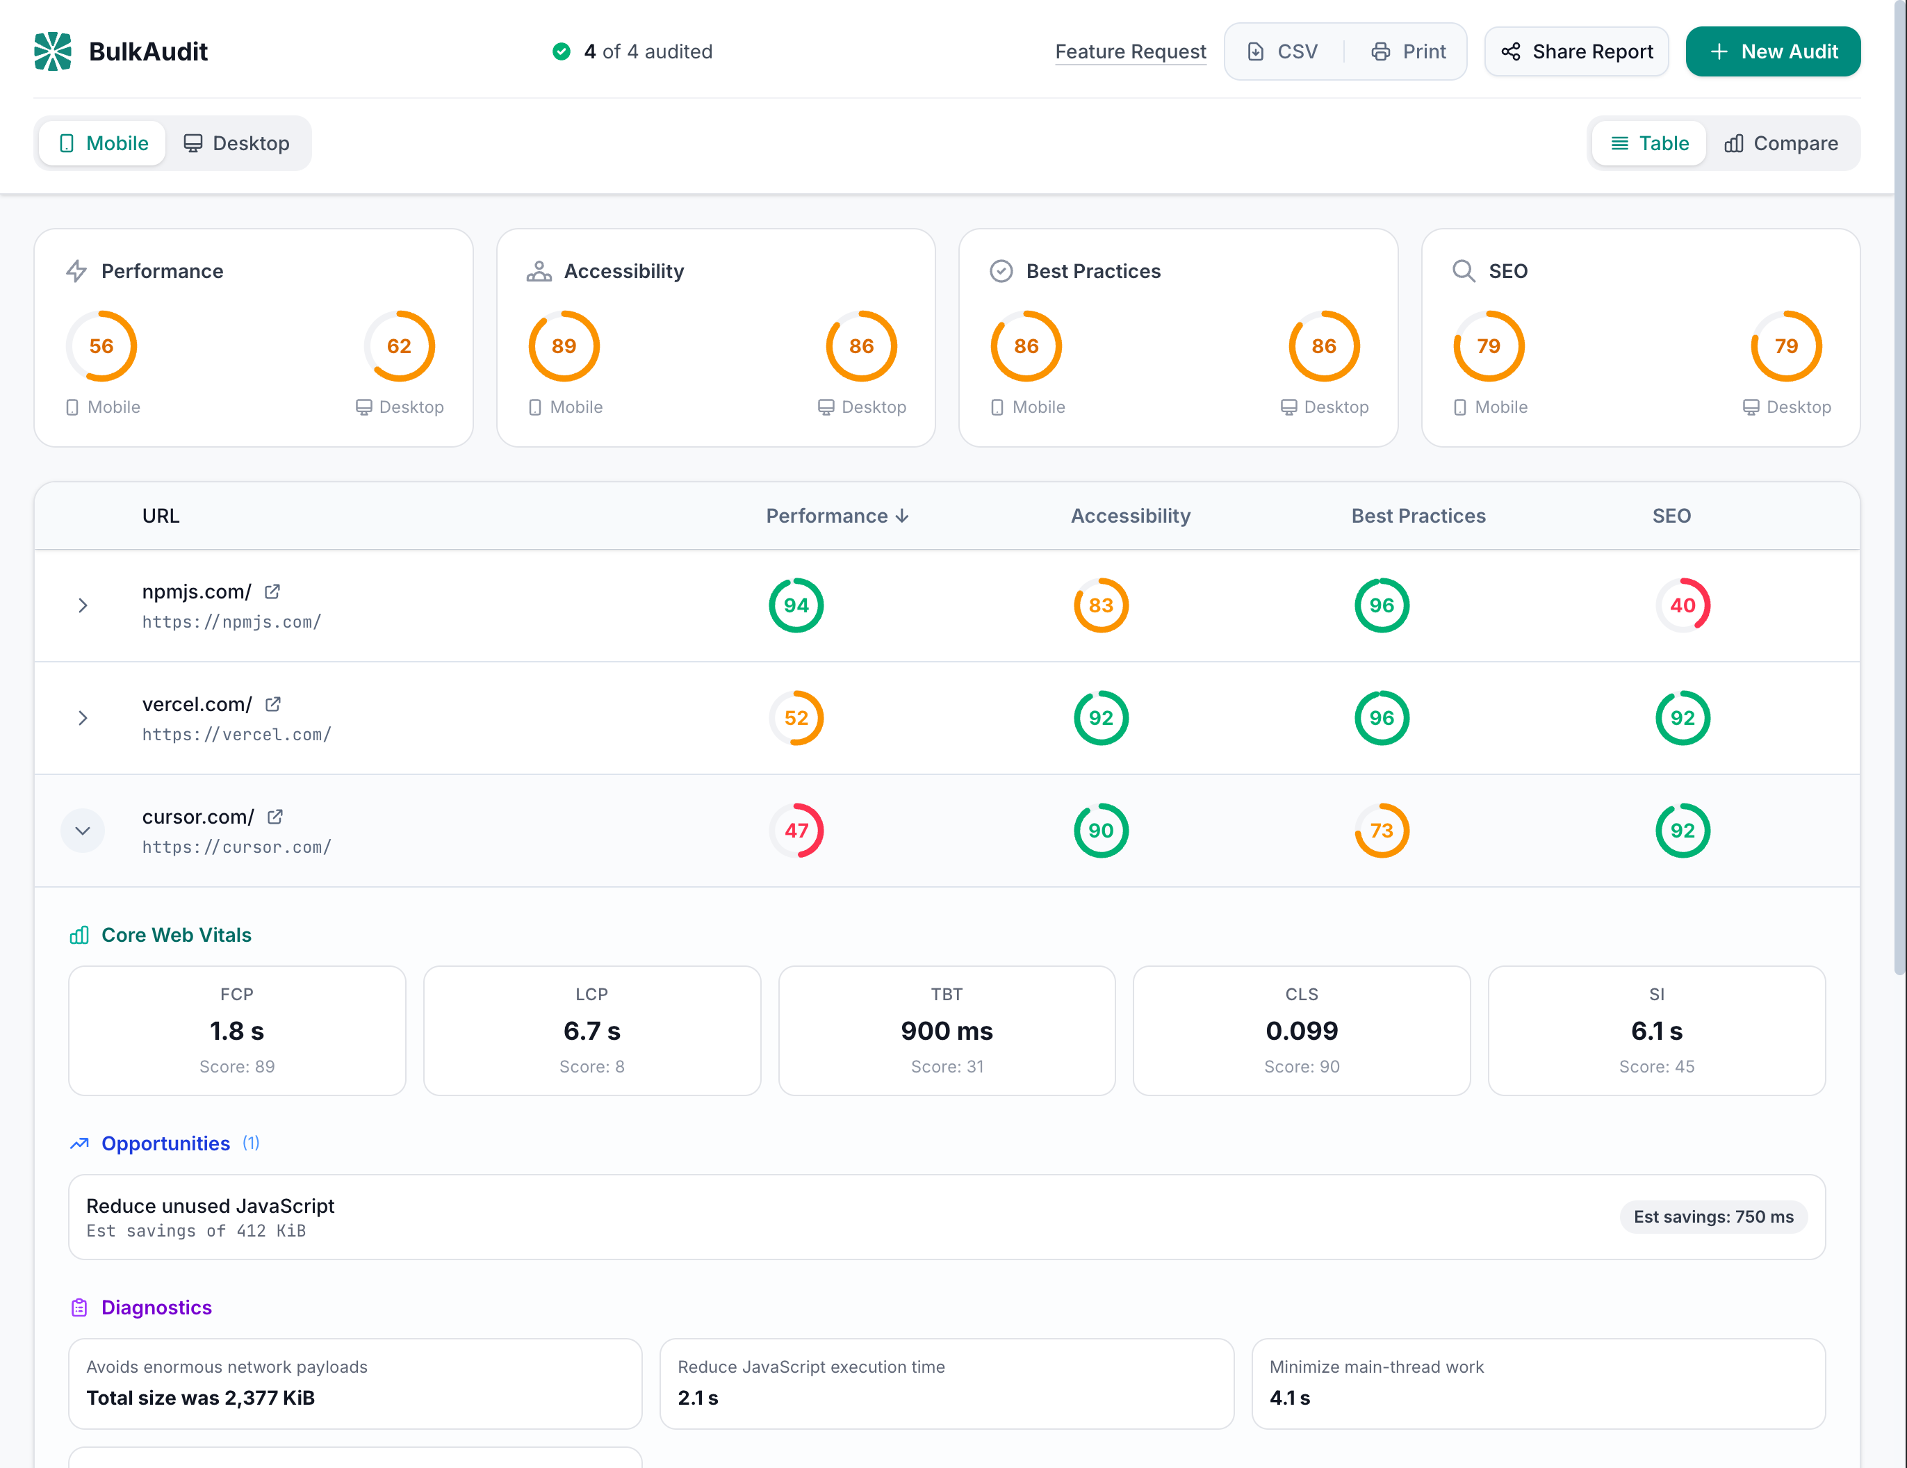Select the Mobile device toggle
Screen dimensions: 1907x1468
pos(101,142)
